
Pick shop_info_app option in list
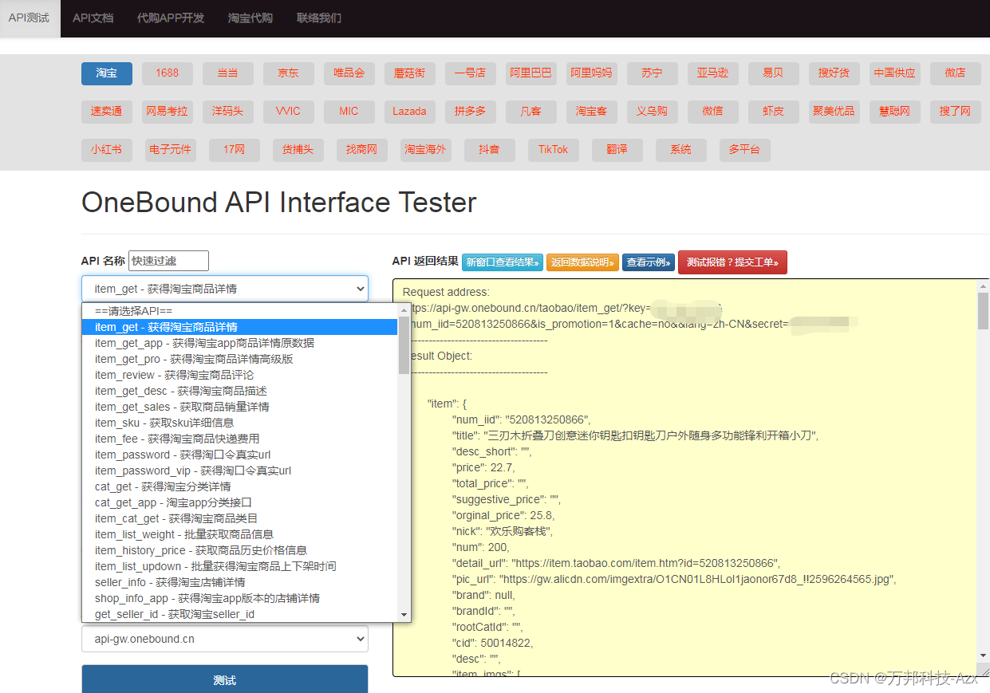pos(239,598)
